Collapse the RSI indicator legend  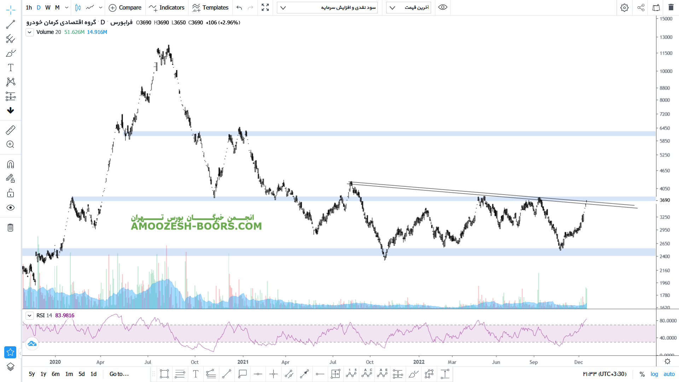point(30,316)
